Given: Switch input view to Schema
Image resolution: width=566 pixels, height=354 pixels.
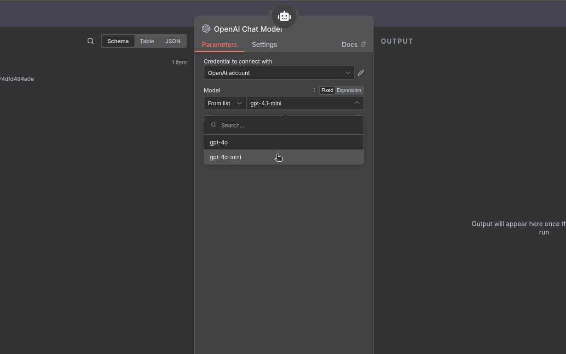Looking at the screenshot, I should [x=118, y=41].
